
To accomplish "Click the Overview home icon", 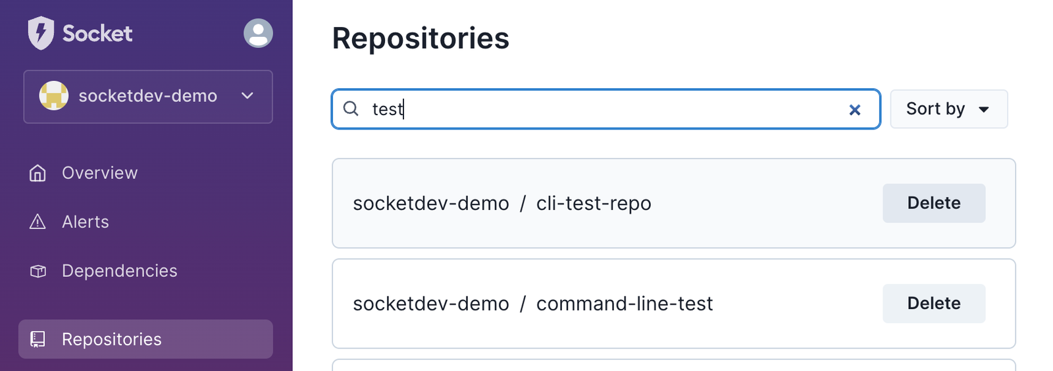I will [x=38, y=173].
